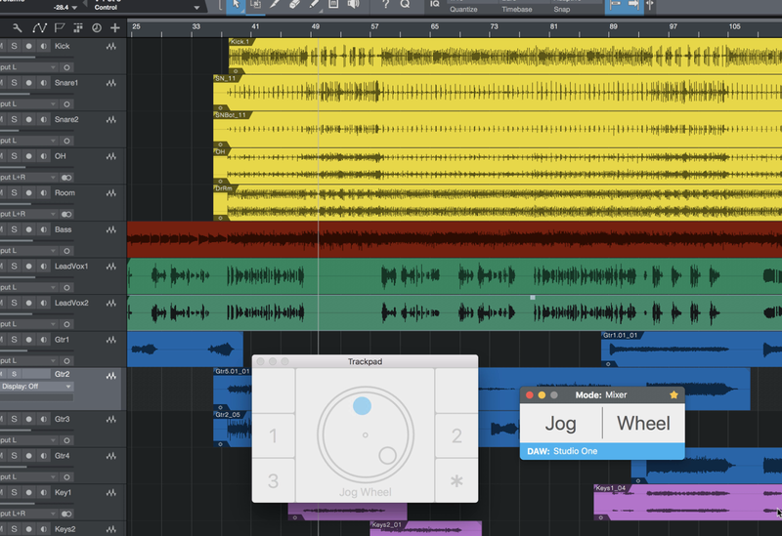
Task: Select the Range tool
Action: click(x=255, y=5)
